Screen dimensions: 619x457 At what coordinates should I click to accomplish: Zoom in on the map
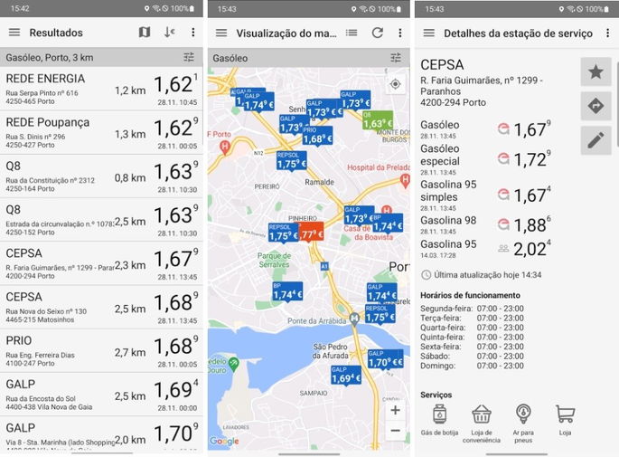click(395, 410)
